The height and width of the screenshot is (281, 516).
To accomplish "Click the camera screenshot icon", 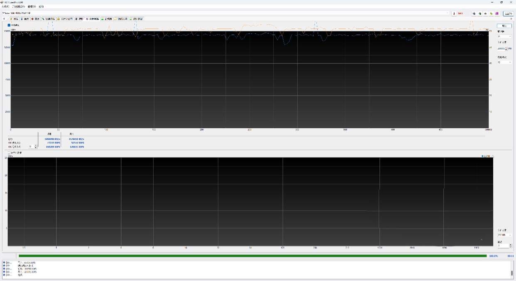I will tap(485, 13).
